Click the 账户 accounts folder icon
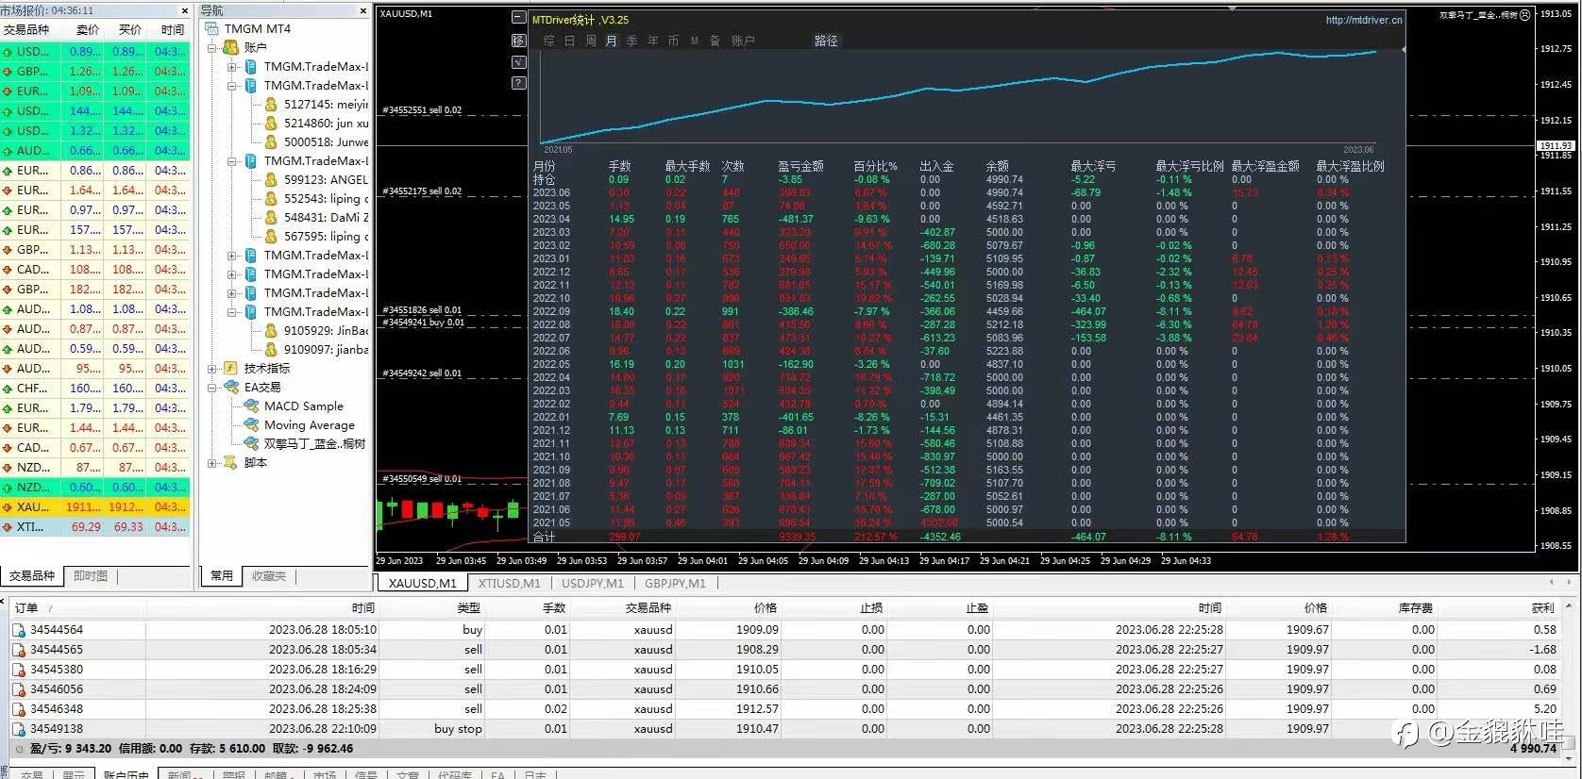 pyautogui.click(x=230, y=47)
